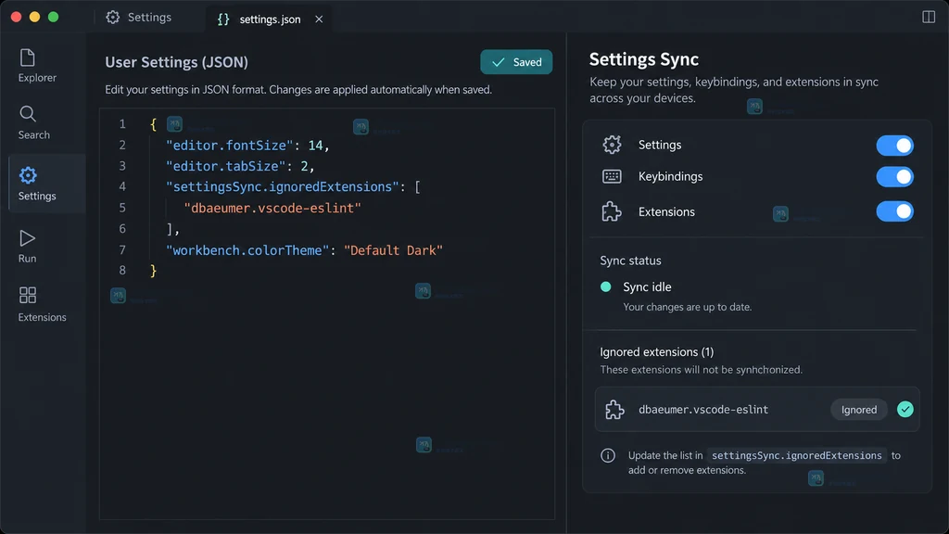Click the green Sync idle status dot
Image resolution: width=949 pixels, height=534 pixels.
606,287
